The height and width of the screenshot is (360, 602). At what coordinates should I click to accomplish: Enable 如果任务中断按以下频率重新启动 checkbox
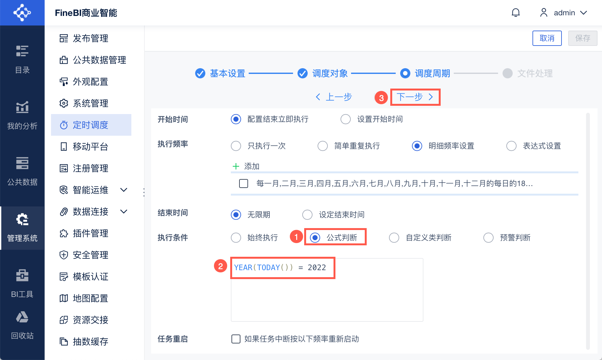point(236,339)
